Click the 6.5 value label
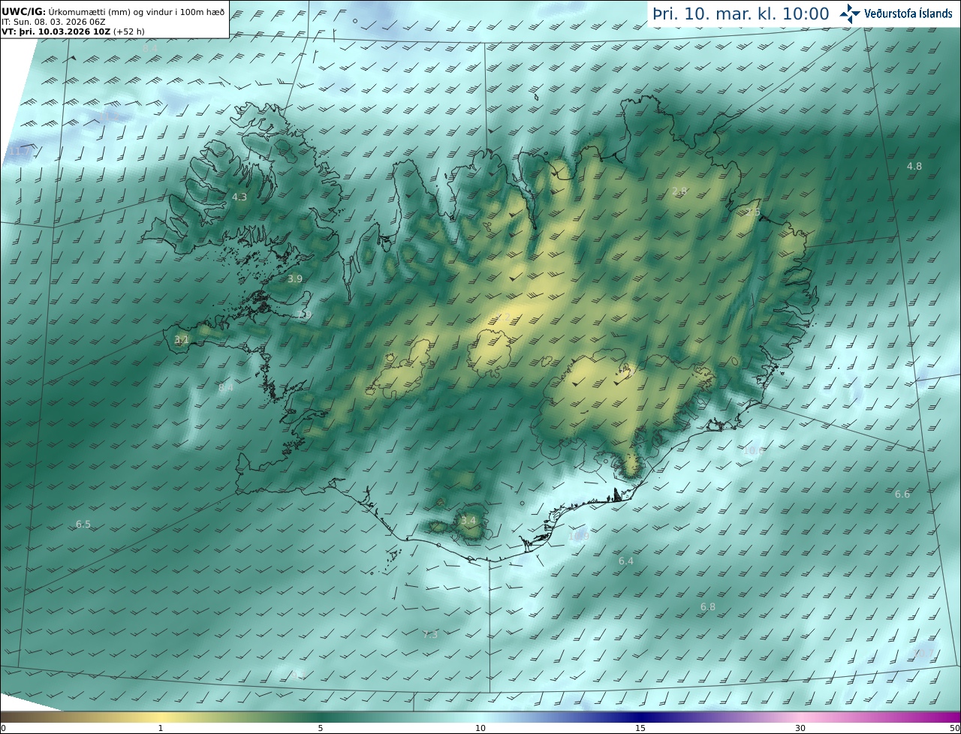The width and height of the screenshot is (961, 734). pos(83,525)
